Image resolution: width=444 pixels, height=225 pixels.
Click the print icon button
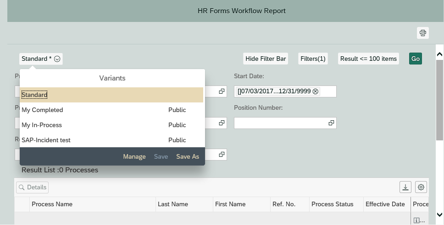point(422,33)
